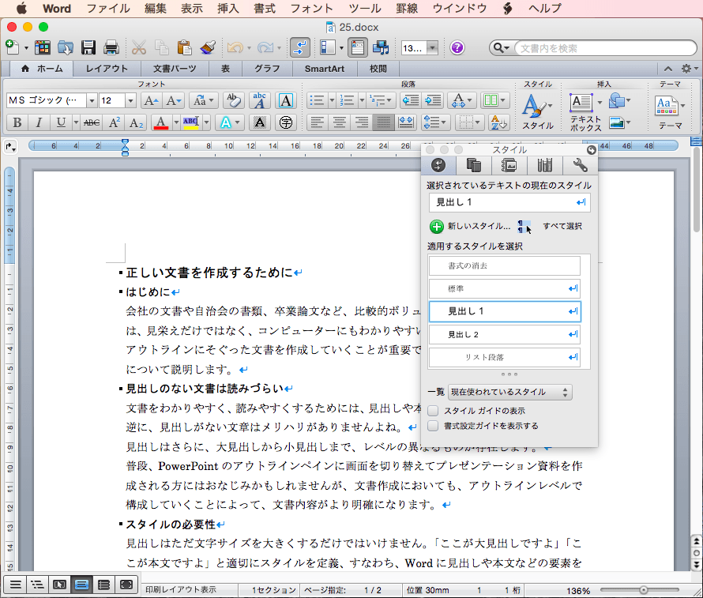Open the 現在使われているスタイル list dropdown
This screenshot has width=703, height=598.
tap(509, 392)
